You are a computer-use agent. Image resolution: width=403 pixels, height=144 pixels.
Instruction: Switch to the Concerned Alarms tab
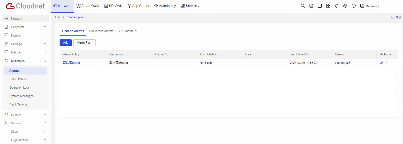click(x=101, y=31)
